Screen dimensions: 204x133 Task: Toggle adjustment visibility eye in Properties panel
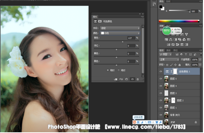[132, 79]
